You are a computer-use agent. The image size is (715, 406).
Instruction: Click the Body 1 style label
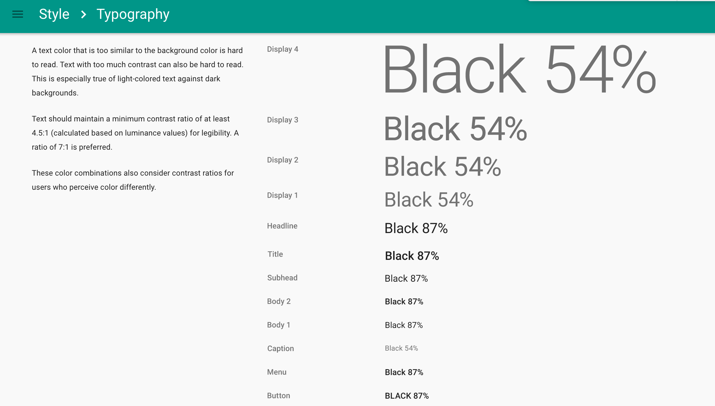tap(279, 325)
